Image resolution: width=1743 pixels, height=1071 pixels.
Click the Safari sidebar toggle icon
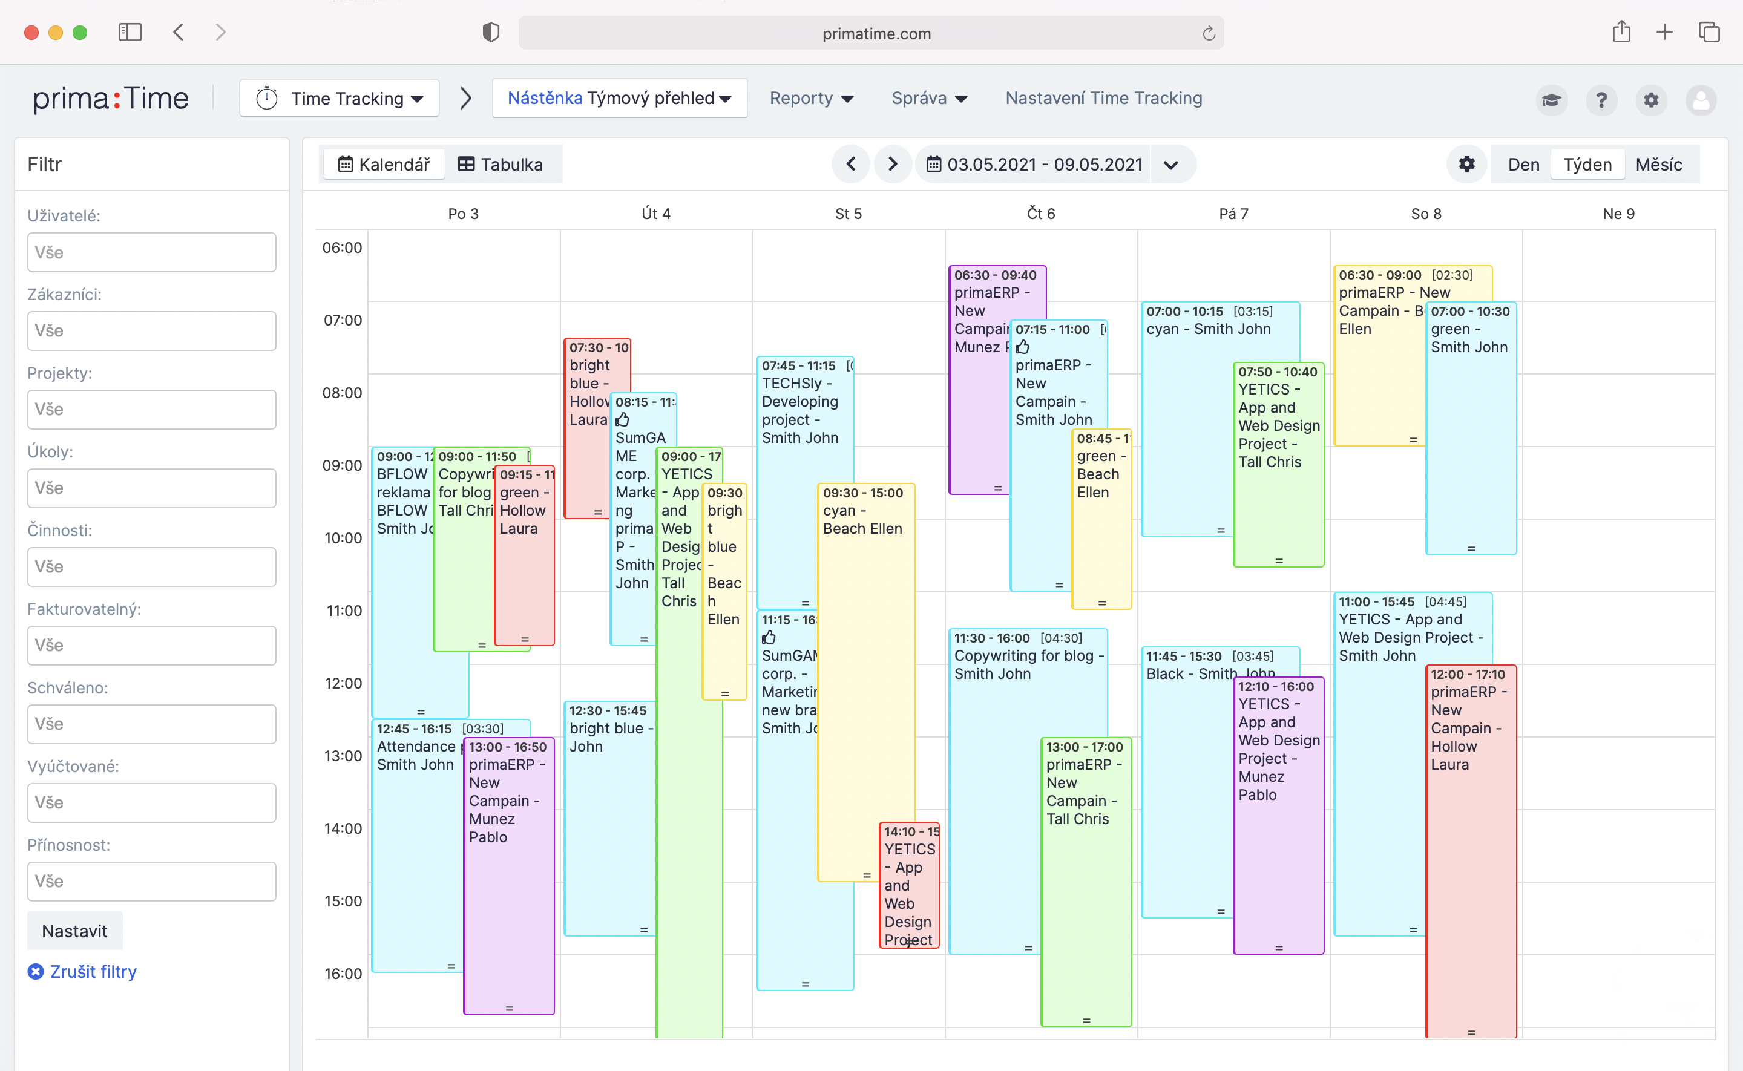point(130,33)
